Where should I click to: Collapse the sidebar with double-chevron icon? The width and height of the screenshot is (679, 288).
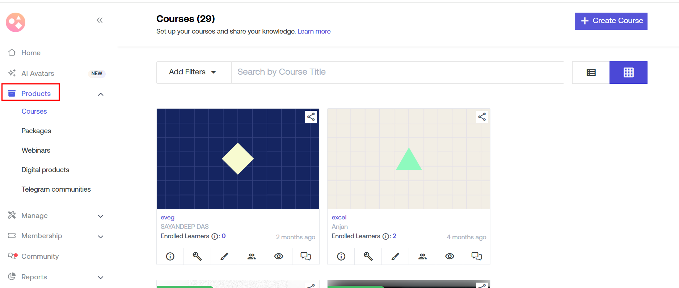100,20
